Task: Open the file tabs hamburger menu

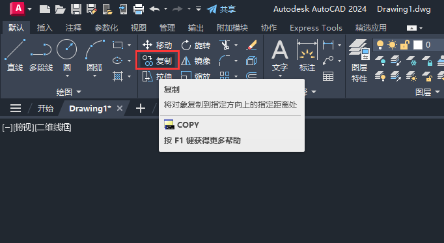Action: point(16,108)
